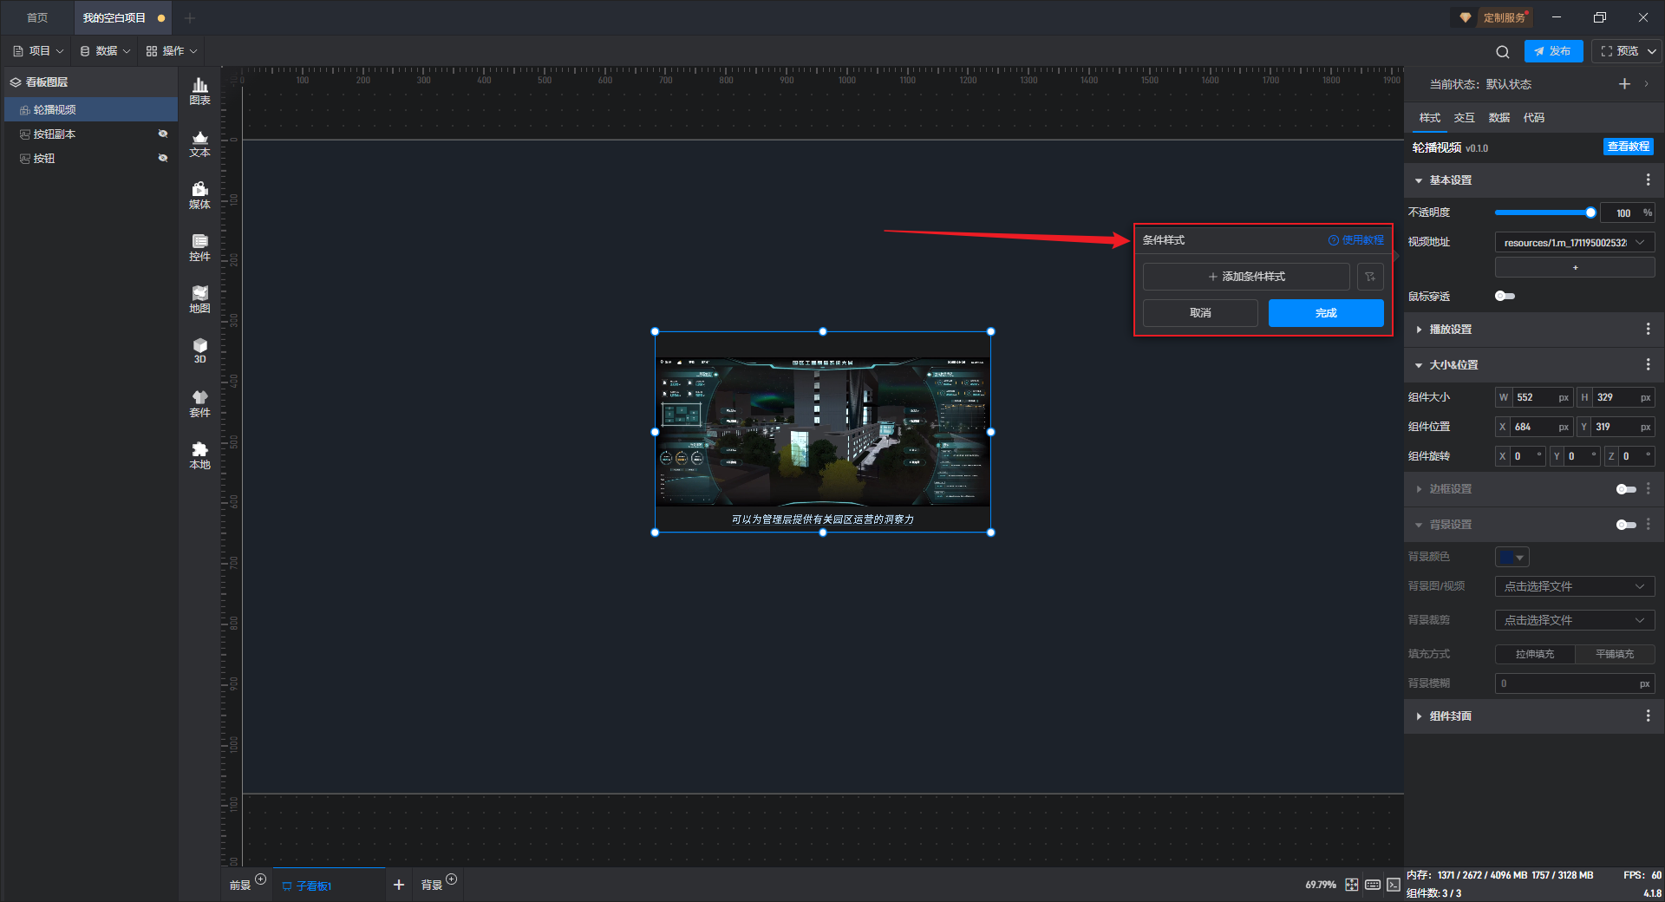Open the 视频地址 resource dropdown
The width and height of the screenshot is (1665, 902).
[x=1574, y=243]
